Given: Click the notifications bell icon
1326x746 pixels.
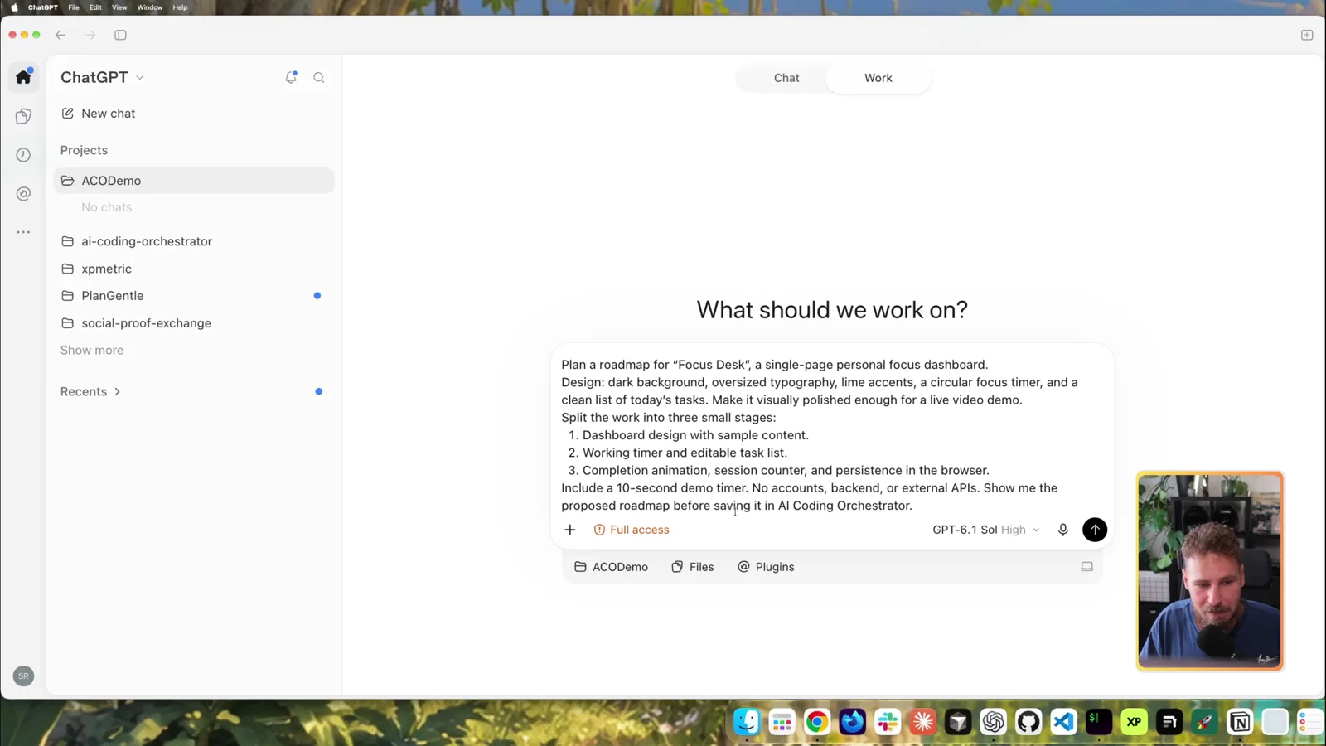Looking at the screenshot, I should (291, 77).
